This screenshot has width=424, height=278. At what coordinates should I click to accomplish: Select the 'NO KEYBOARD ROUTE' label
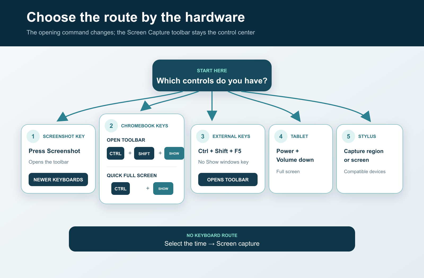tap(212, 235)
